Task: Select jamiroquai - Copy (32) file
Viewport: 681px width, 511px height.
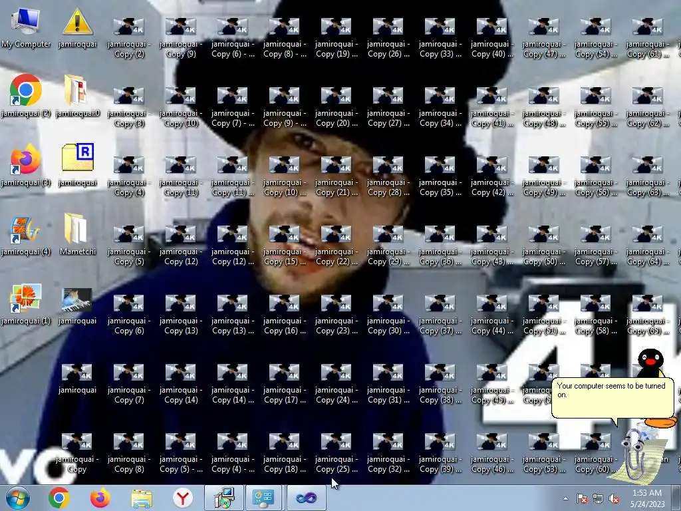Action: (388, 452)
